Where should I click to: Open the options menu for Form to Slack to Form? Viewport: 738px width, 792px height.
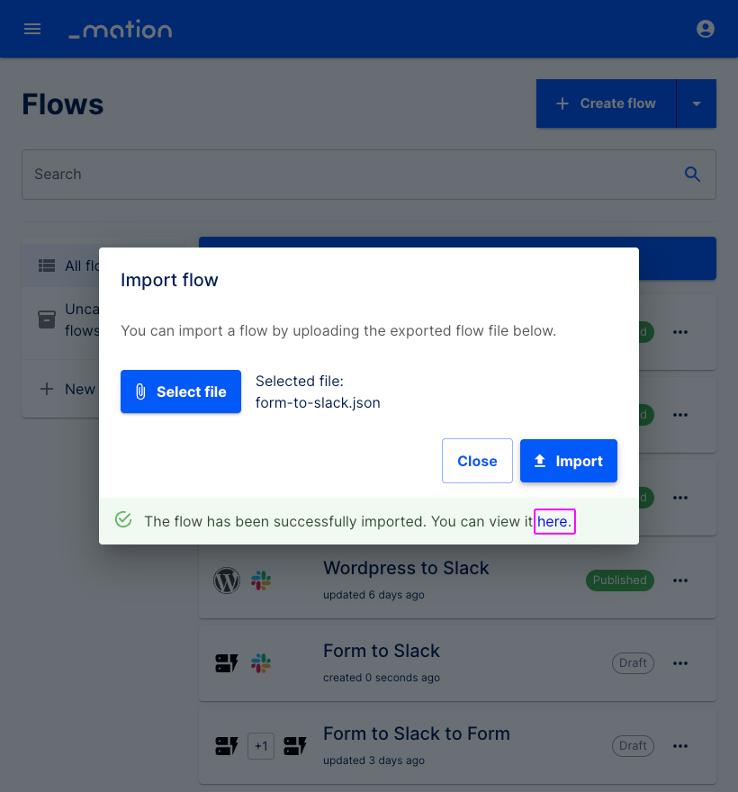tap(680, 745)
